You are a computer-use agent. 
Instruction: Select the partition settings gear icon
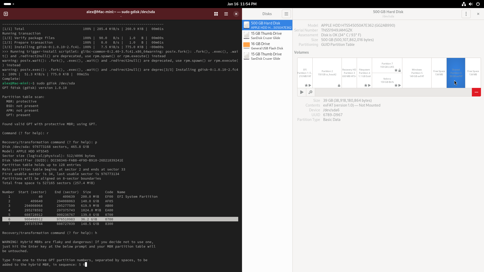[311, 92]
